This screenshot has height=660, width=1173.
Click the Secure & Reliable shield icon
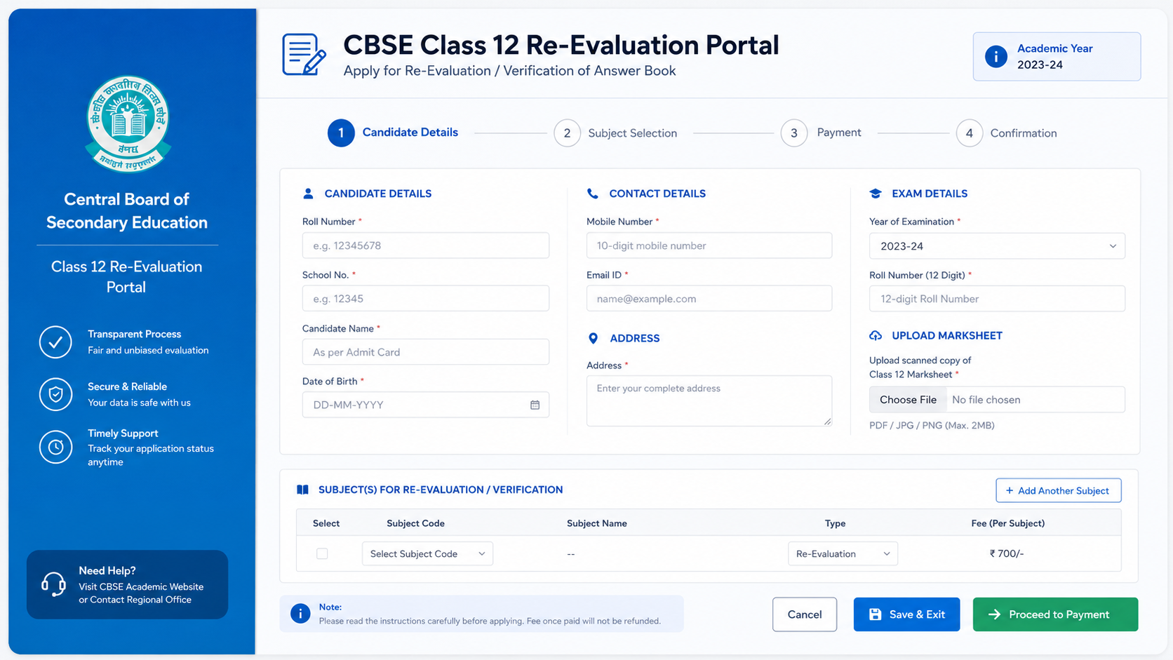[x=55, y=394]
